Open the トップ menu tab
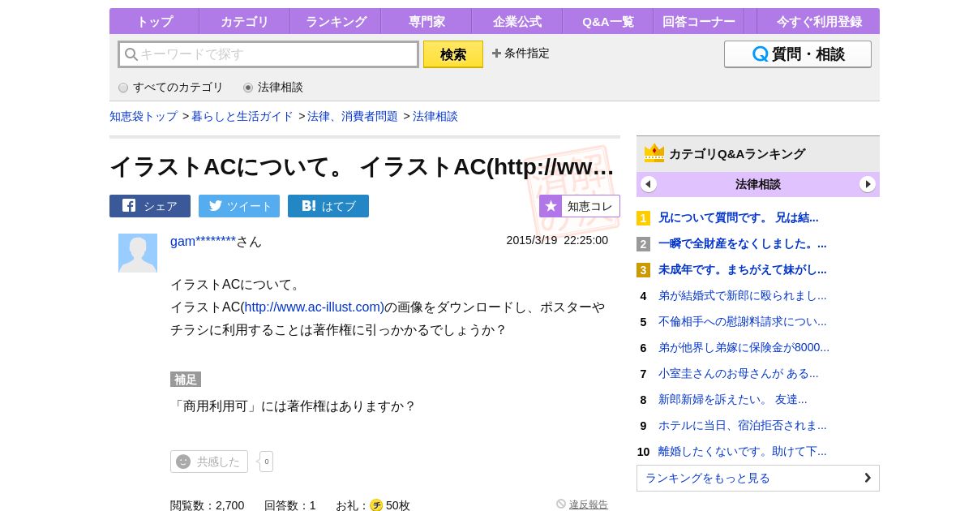This screenshot has width=973, height=511. [x=154, y=22]
